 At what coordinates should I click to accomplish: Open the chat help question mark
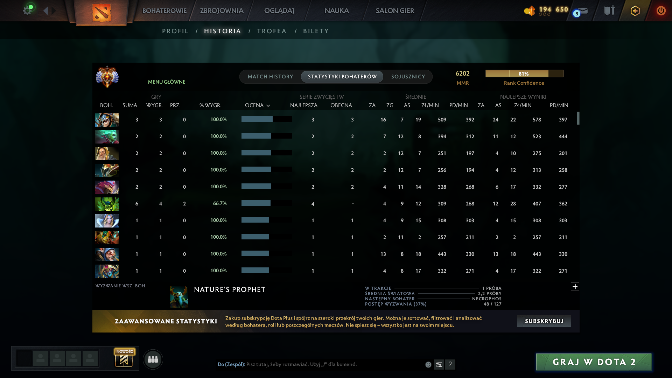coord(450,364)
